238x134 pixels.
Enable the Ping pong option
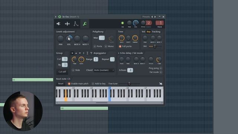(161, 68)
